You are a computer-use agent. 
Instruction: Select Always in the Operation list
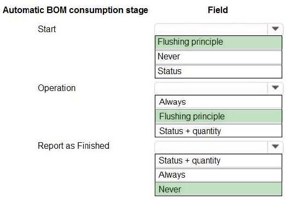pyautogui.click(x=218, y=102)
